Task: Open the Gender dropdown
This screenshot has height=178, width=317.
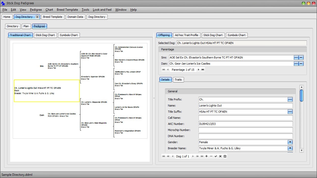Action: pyautogui.click(x=290, y=142)
